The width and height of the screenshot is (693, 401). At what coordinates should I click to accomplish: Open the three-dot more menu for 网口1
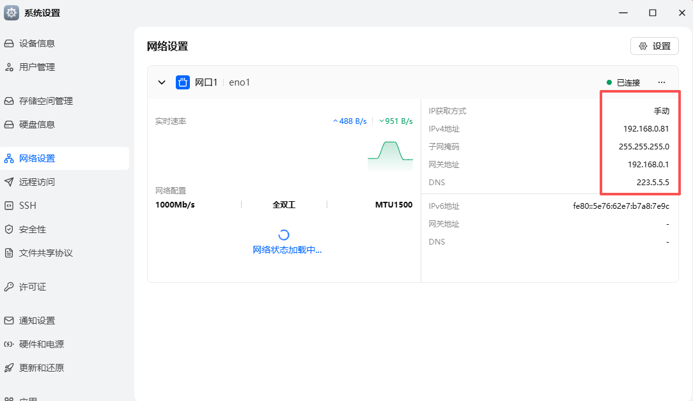(x=662, y=82)
